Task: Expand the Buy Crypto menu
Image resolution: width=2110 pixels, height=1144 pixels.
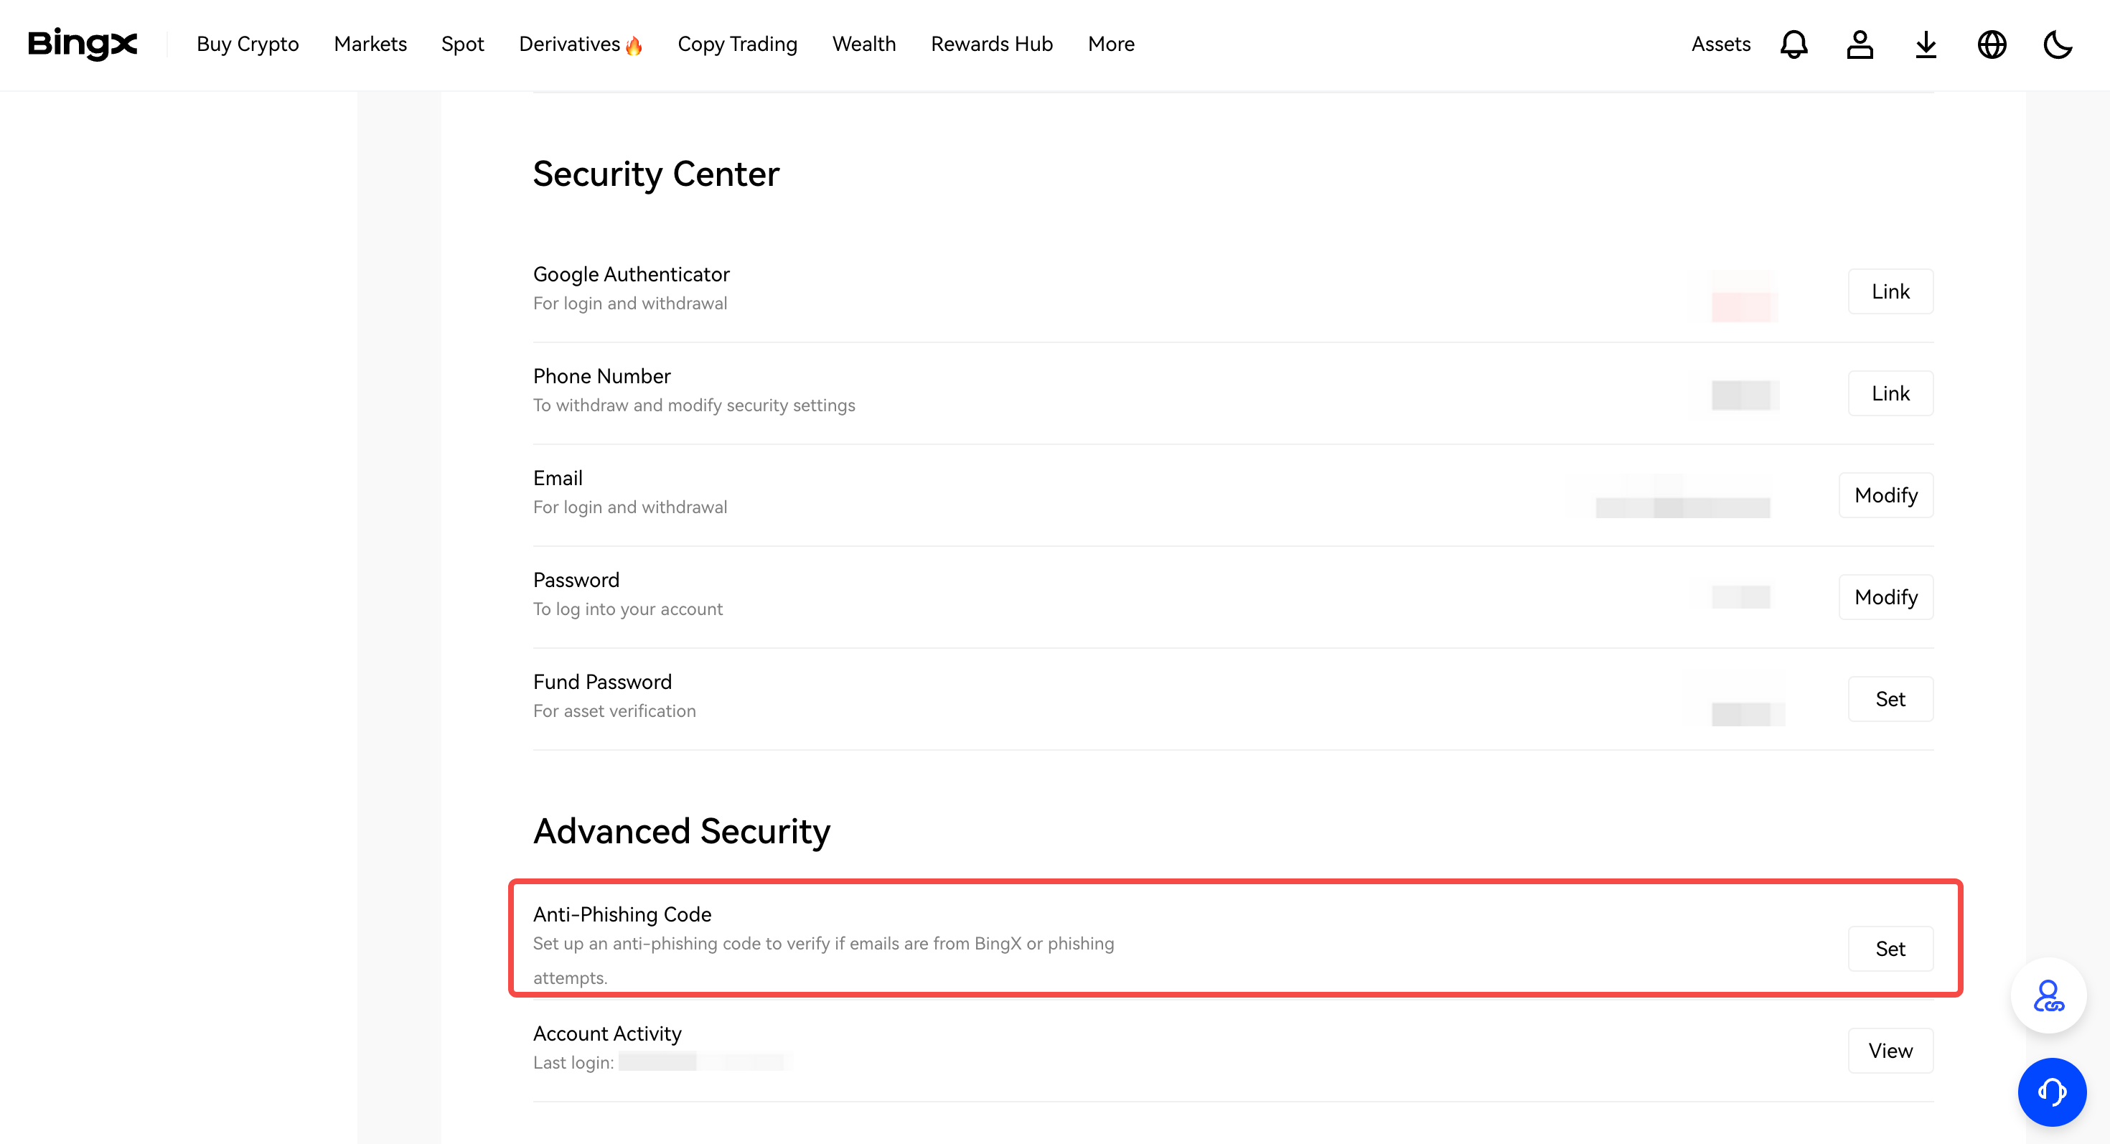Action: click(x=248, y=44)
